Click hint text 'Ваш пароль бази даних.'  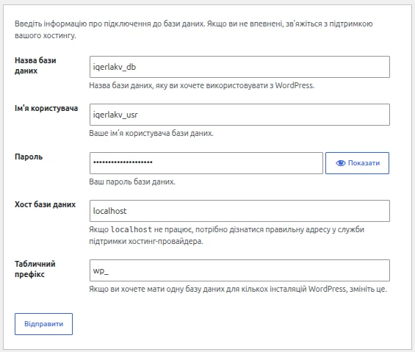tap(132, 182)
